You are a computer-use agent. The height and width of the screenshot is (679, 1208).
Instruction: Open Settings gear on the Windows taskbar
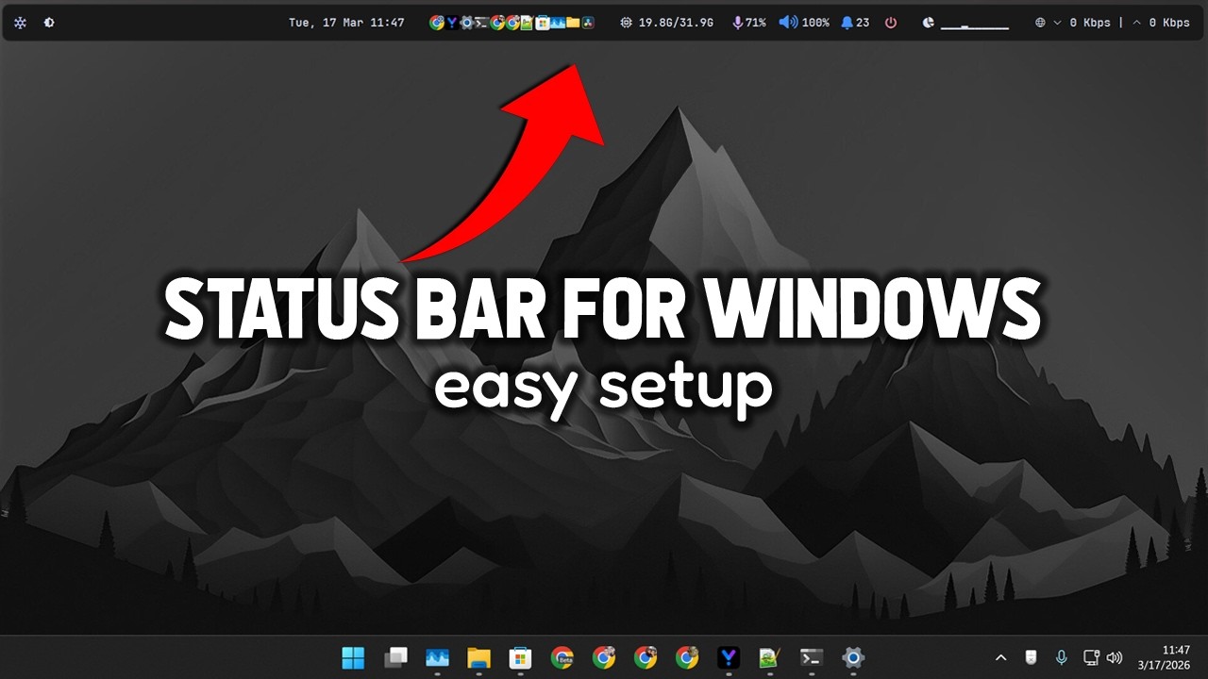click(853, 657)
